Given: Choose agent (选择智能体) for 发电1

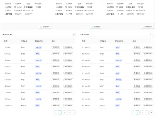Looking at the screenshot, I should click(148, 47).
